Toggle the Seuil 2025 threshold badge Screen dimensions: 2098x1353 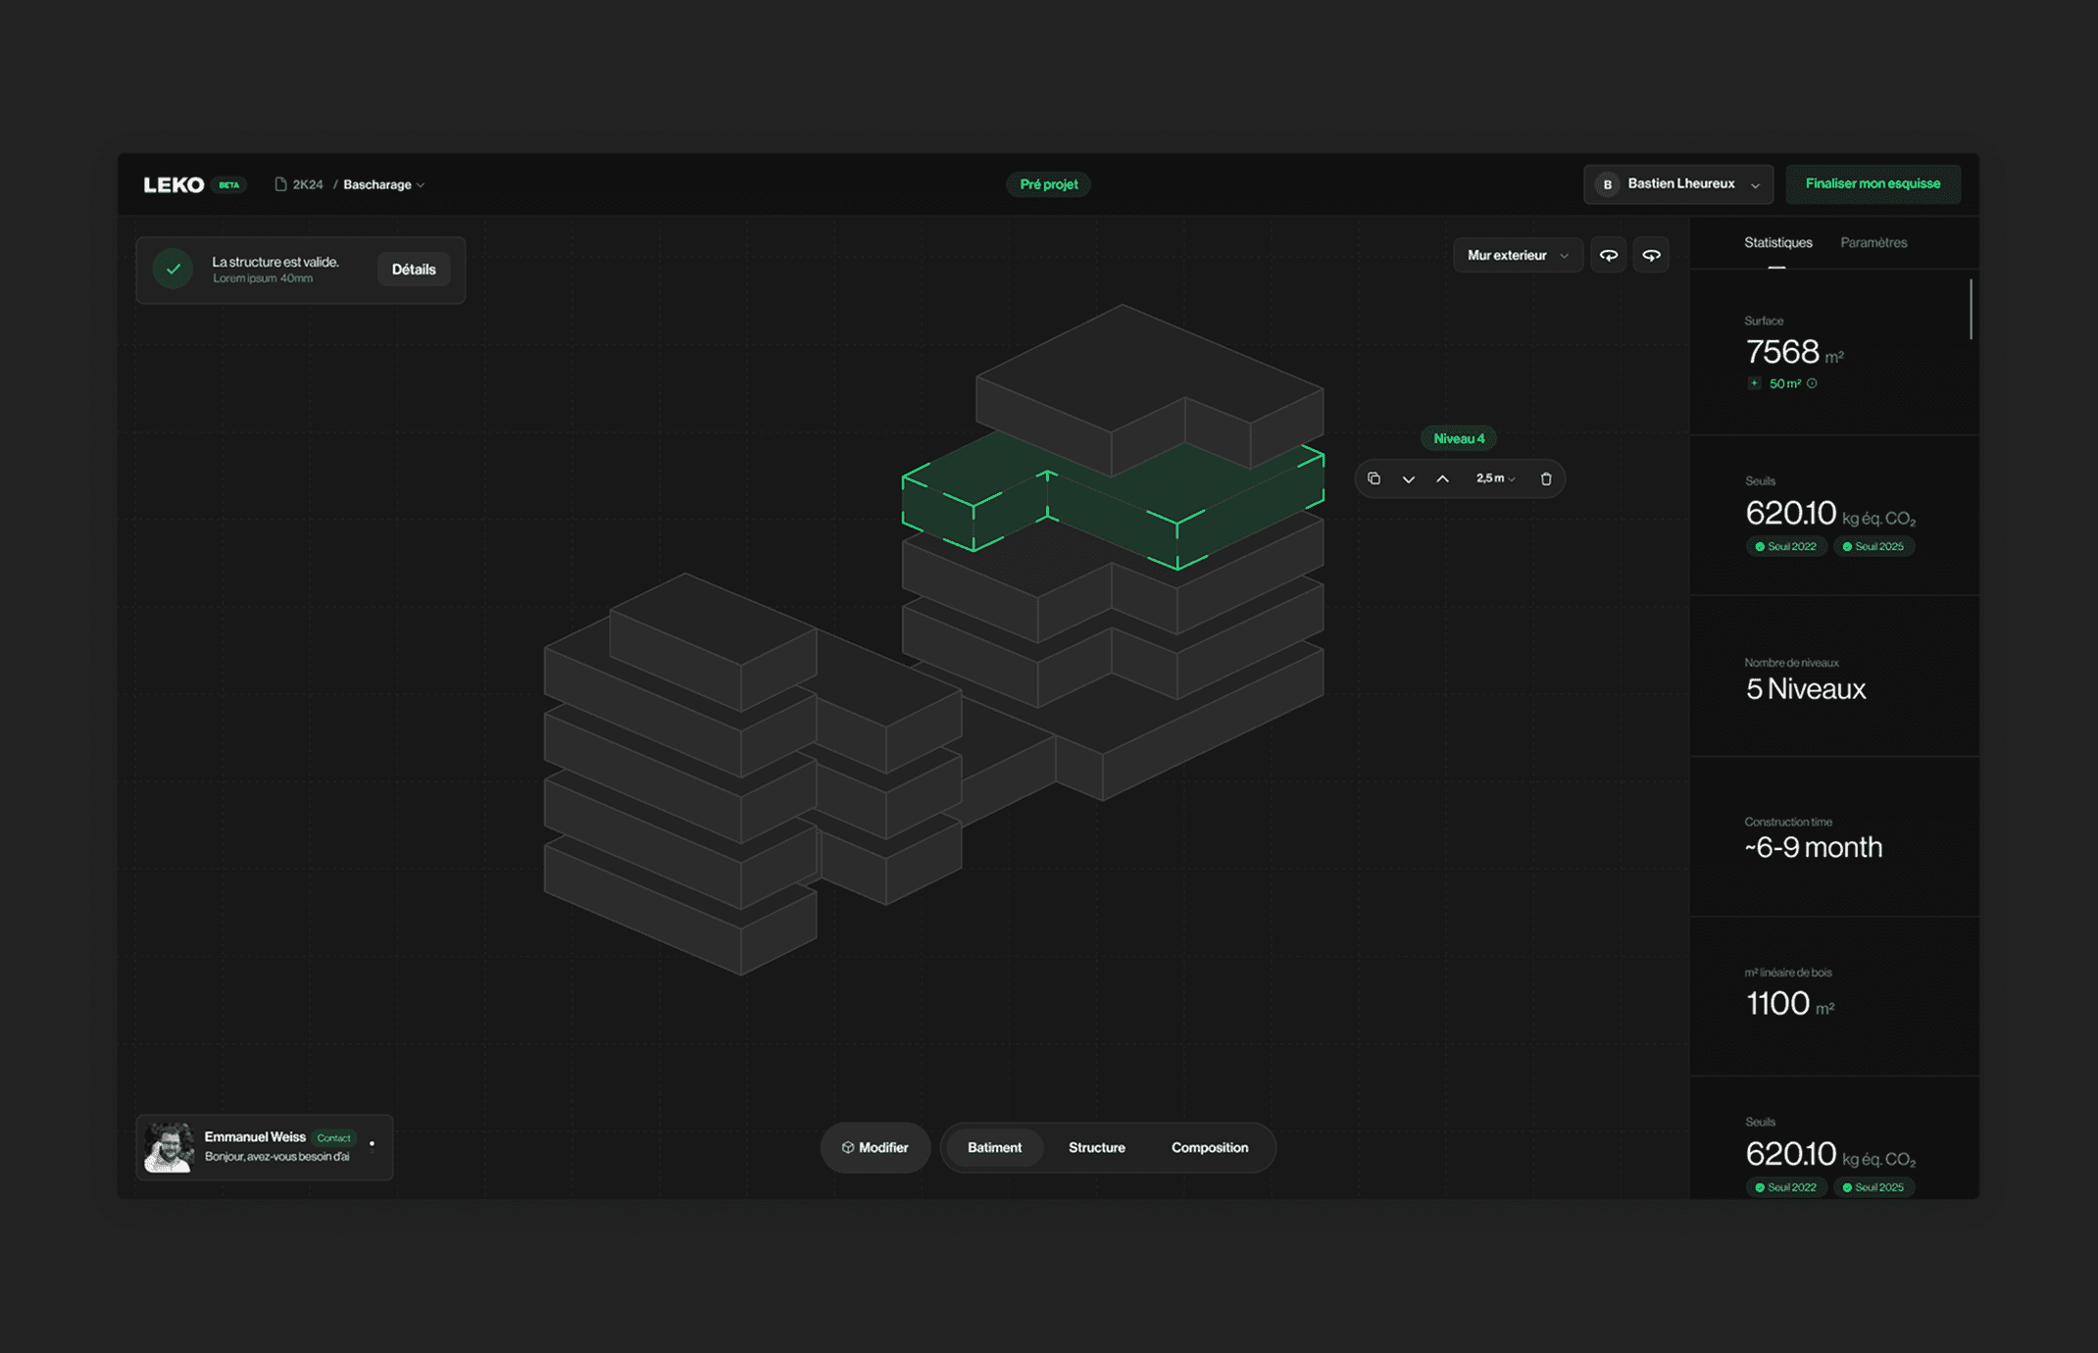[1873, 546]
